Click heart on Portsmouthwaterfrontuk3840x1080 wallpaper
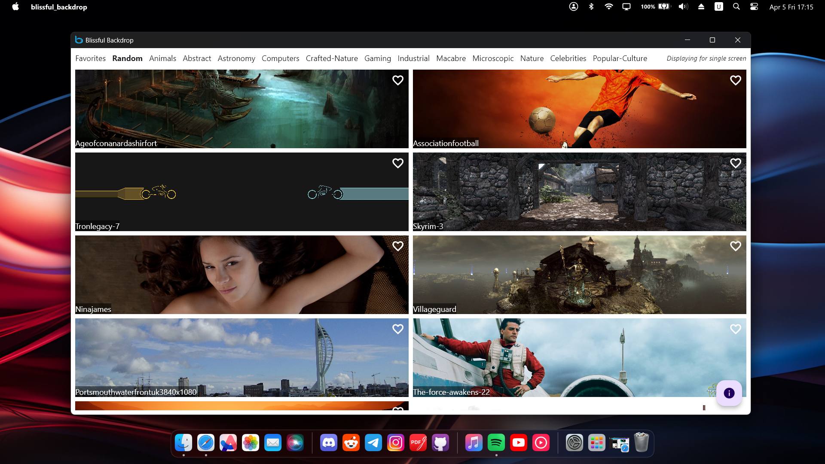The width and height of the screenshot is (825, 464). coord(397,329)
